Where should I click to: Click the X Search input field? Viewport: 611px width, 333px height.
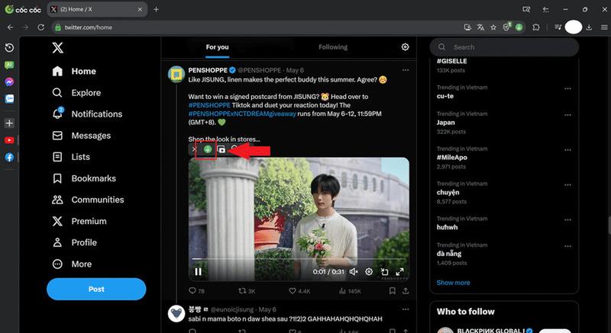coord(504,47)
